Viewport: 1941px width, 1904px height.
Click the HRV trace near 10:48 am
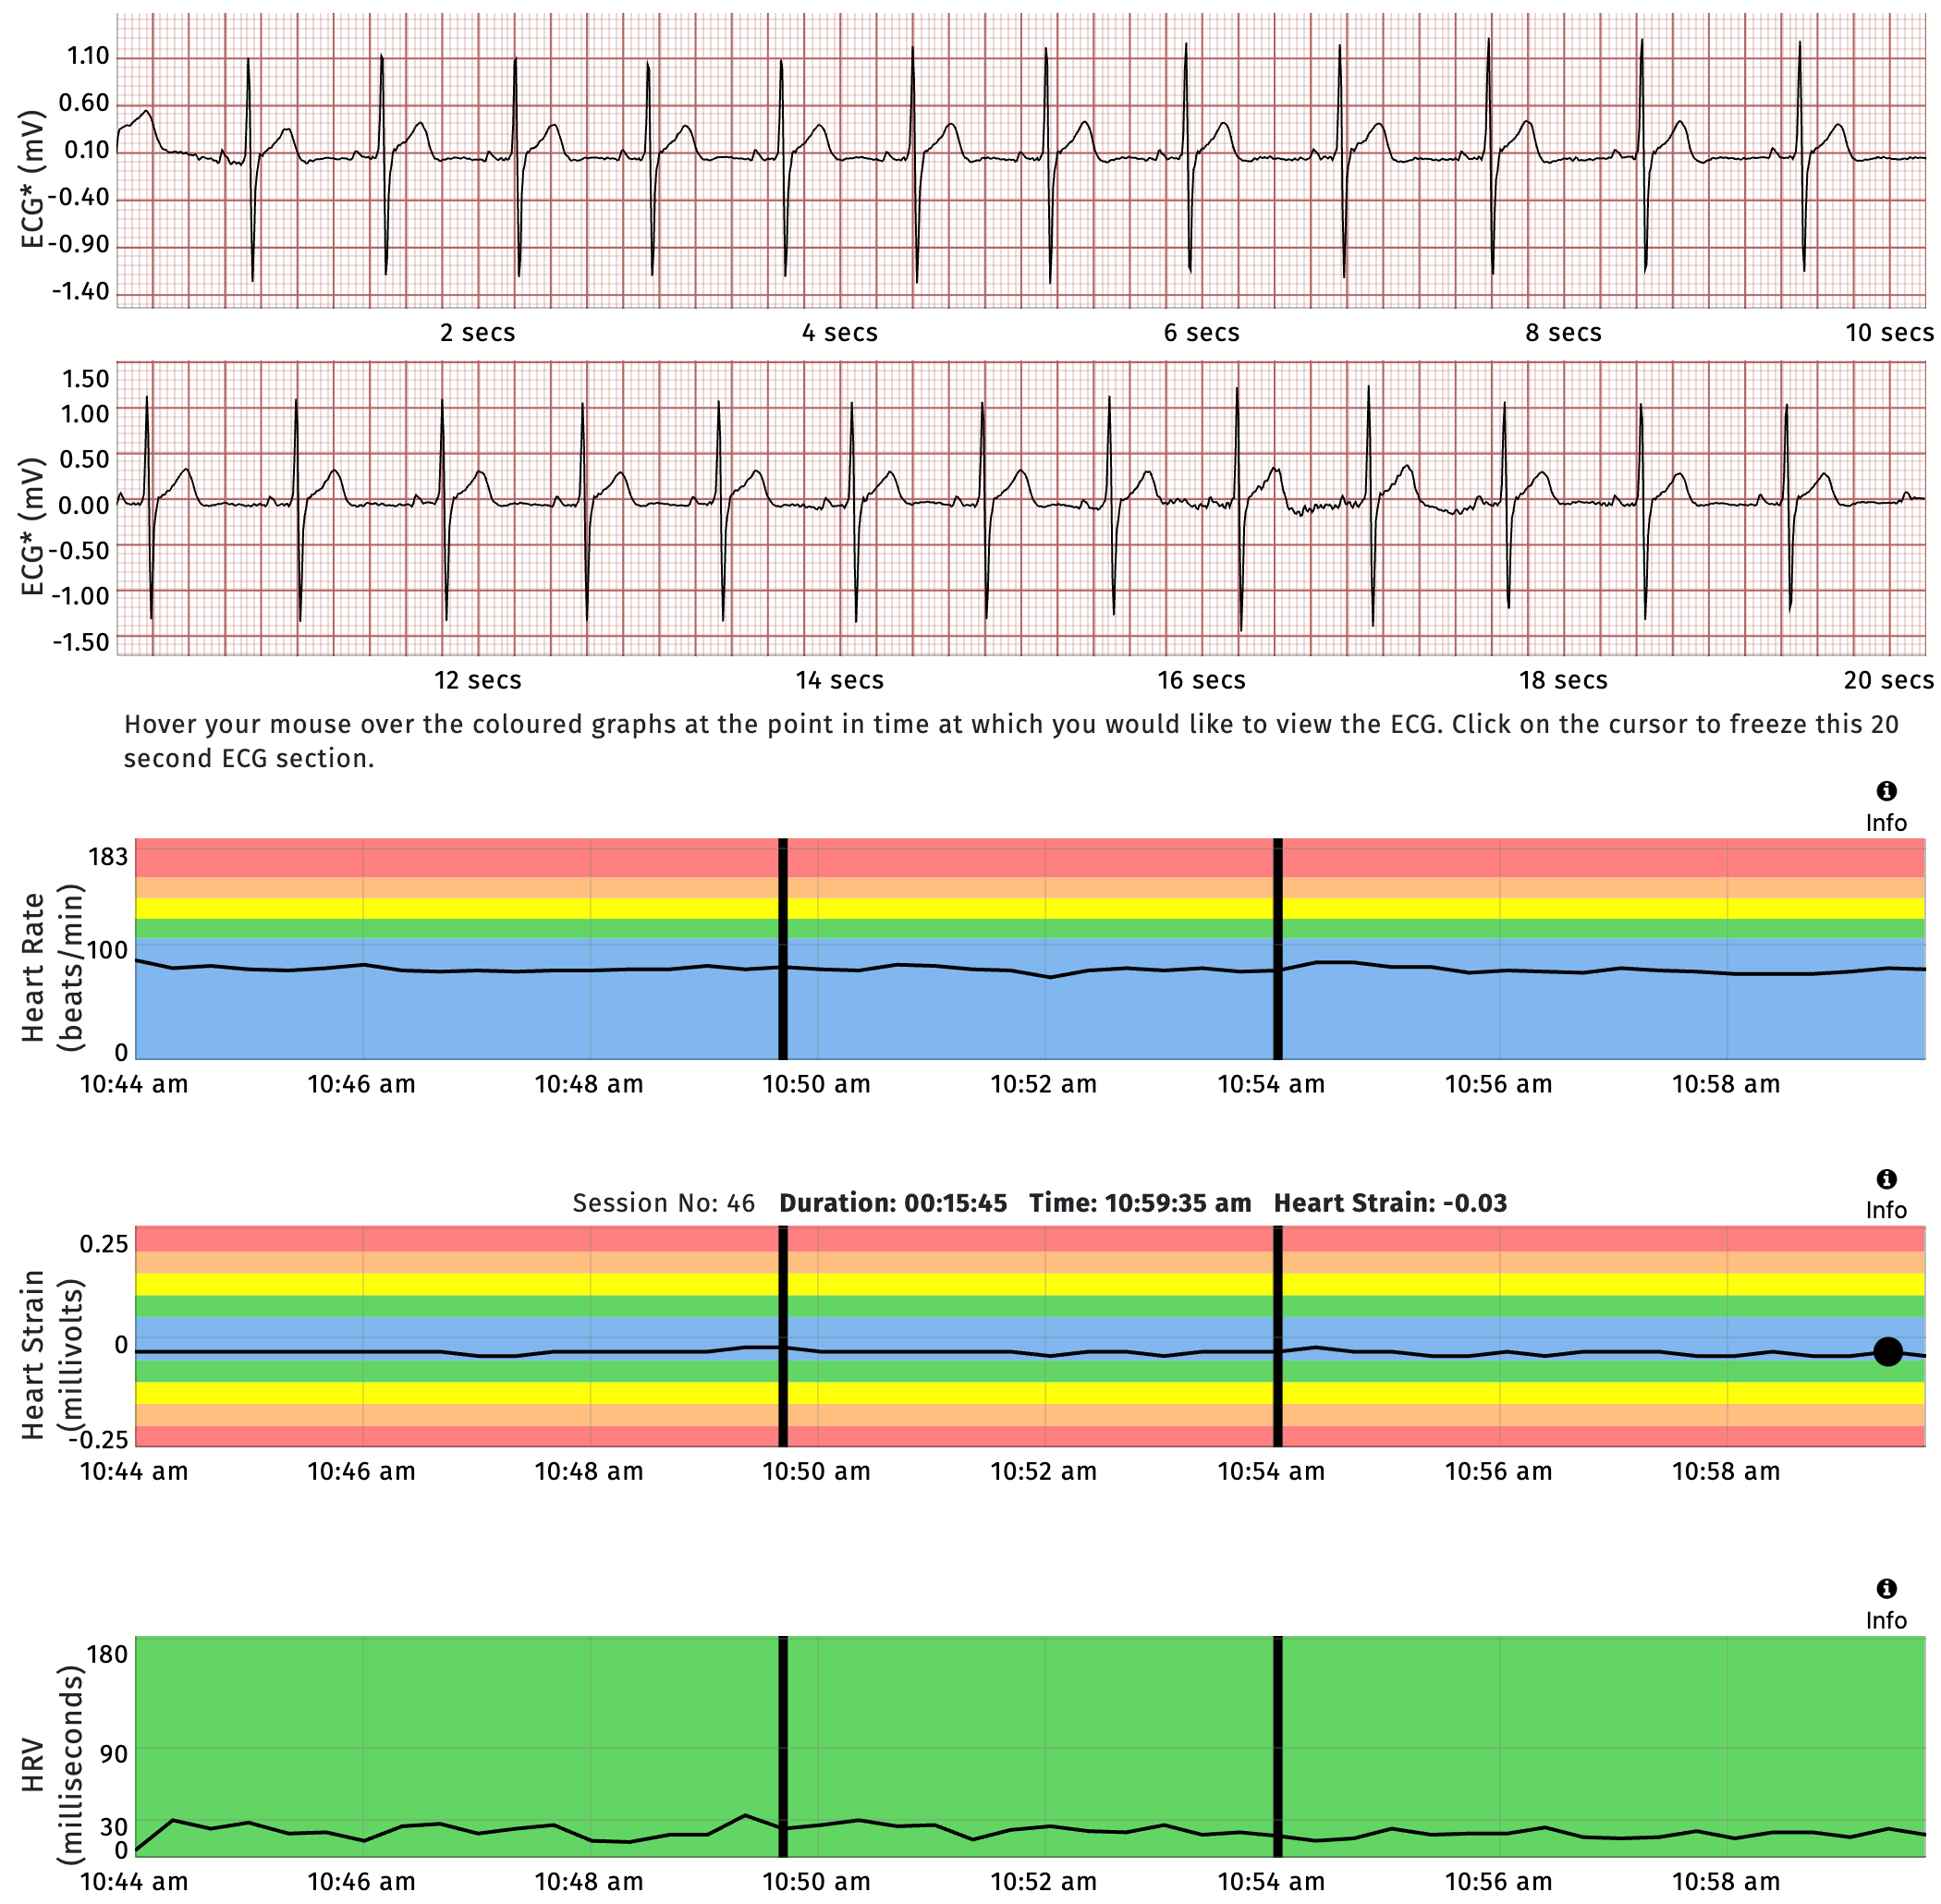[590, 1840]
